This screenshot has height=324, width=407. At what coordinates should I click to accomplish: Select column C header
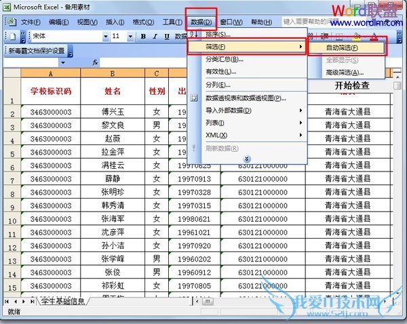(x=157, y=73)
